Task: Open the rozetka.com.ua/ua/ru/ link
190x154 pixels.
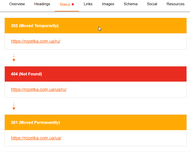Action: [39, 90]
